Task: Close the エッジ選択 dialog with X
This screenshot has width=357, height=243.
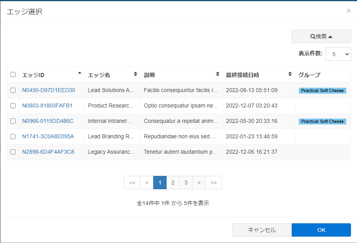Action: (x=348, y=11)
